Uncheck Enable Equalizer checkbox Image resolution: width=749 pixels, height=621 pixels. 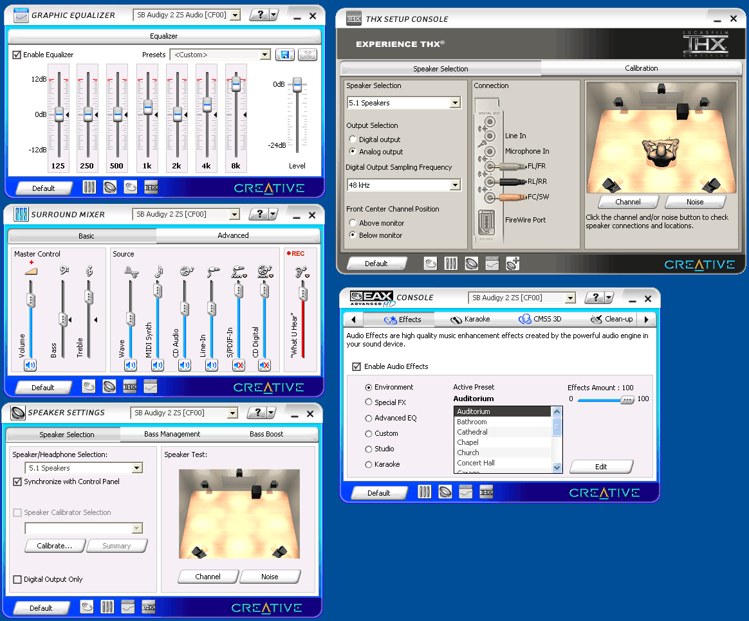click(17, 55)
